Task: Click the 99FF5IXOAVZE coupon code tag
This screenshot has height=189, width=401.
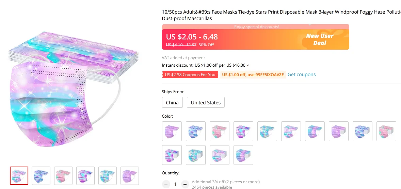Action: [253, 75]
